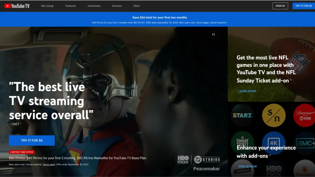The height and width of the screenshot is (177, 315).
Task: Select the blue 4K add-on icon
Action: click(273, 142)
